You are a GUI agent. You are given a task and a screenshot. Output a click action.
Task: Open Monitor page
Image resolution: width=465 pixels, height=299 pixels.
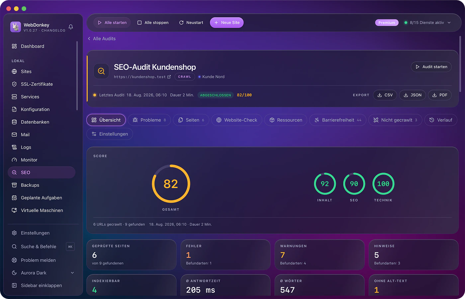click(x=42, y=160)
